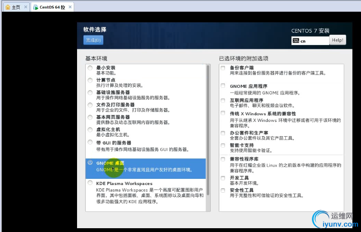Screen dimensions: 361x232
Task: Click the cn keyboard layout field
Action: [x=310, y=41]
